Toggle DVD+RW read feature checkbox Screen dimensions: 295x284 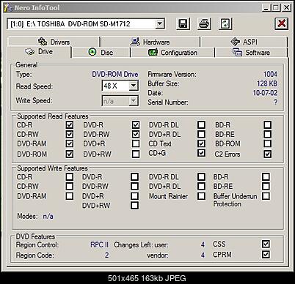[x=136, y=154]
